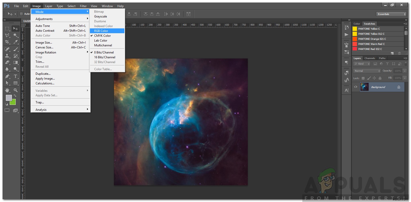Toggle type layer filter icon
411x202 pixels.
pos(387,64)
